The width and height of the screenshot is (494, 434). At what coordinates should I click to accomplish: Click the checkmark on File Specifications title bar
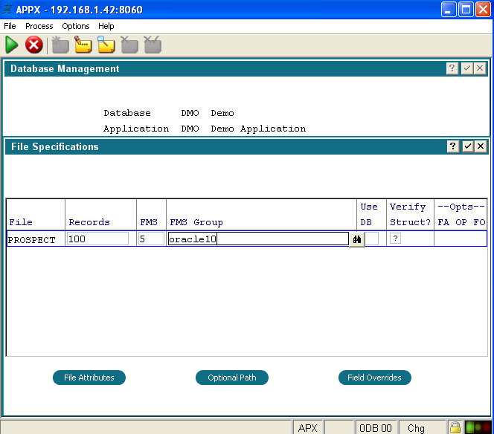(x=467, y=146)
